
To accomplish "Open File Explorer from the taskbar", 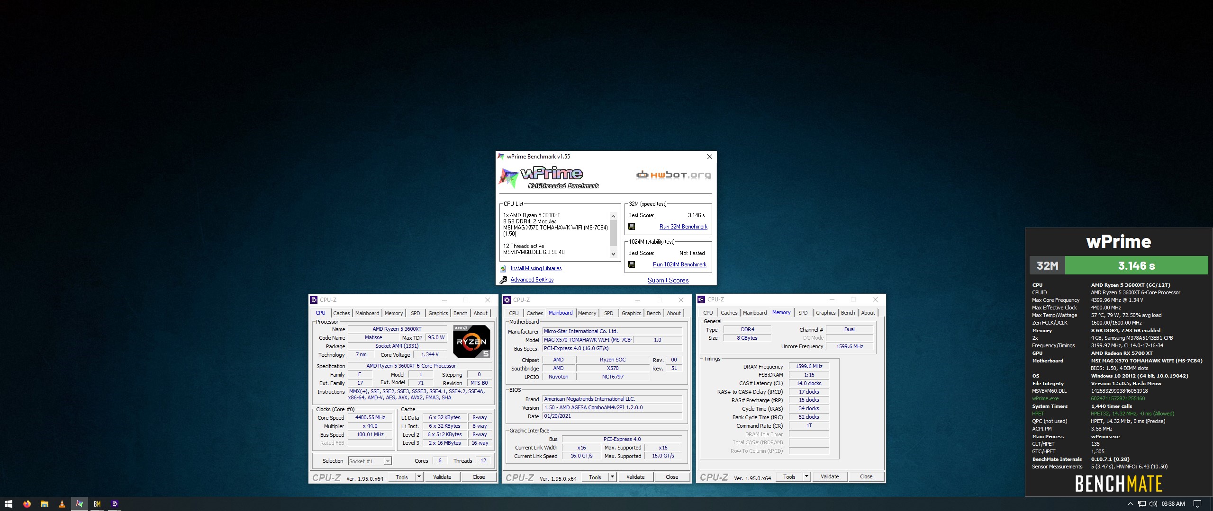I will (x=45, y=504).
